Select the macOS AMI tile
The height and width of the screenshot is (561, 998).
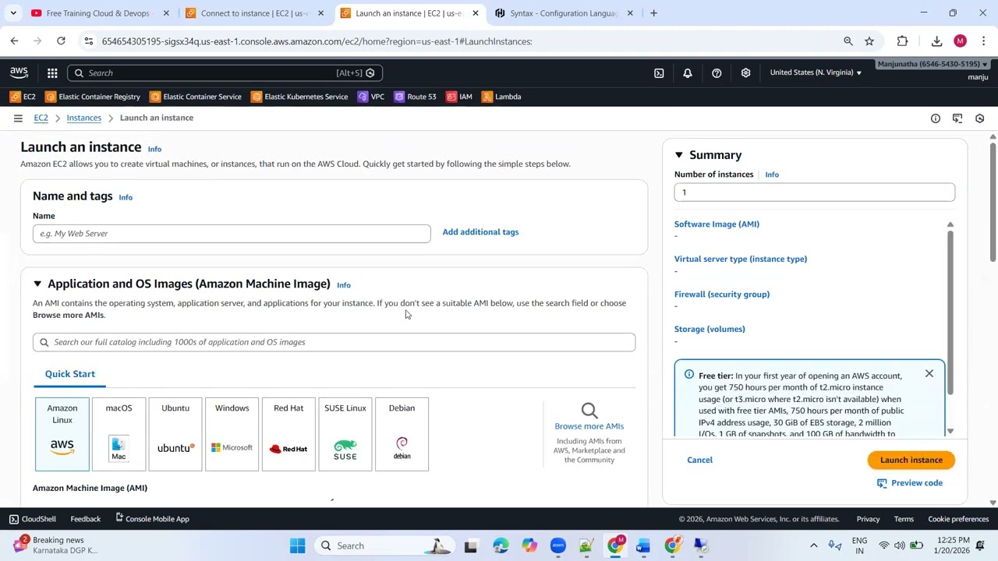(119, 434)
